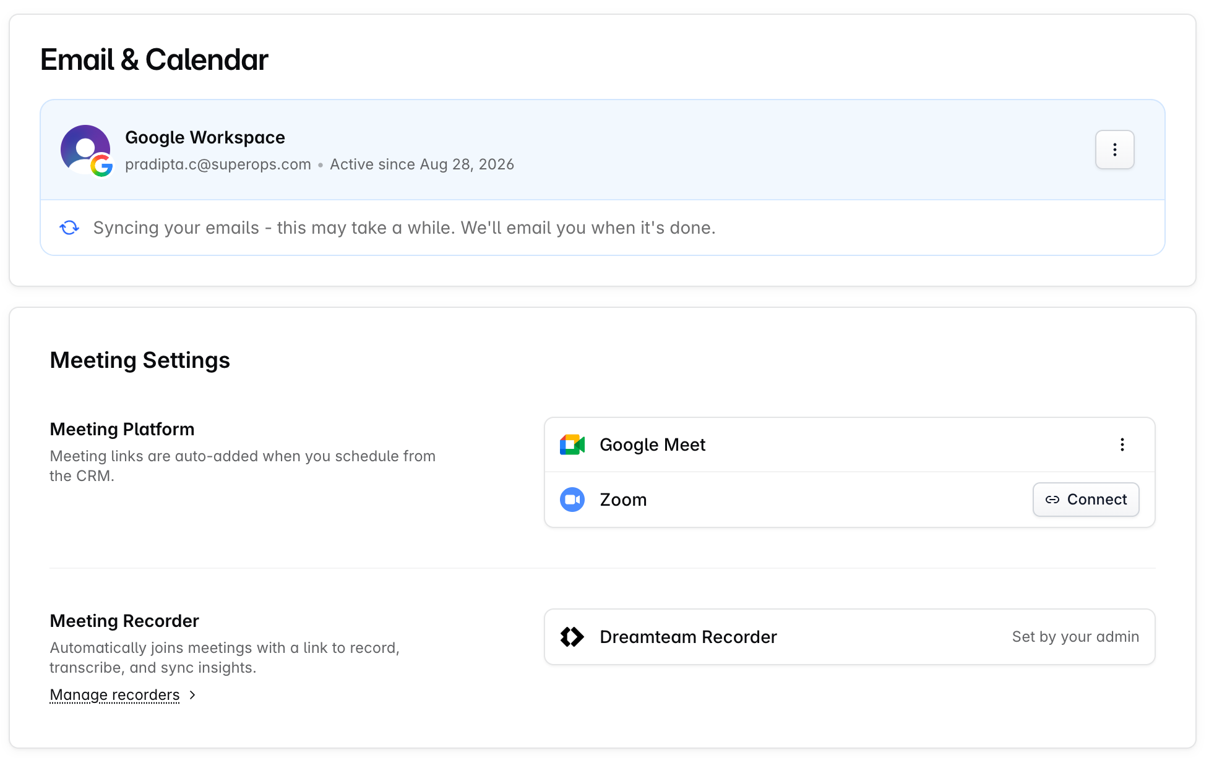
Task: Click the Dreamteam Recorder label
Action: click(x=688, y=637)
